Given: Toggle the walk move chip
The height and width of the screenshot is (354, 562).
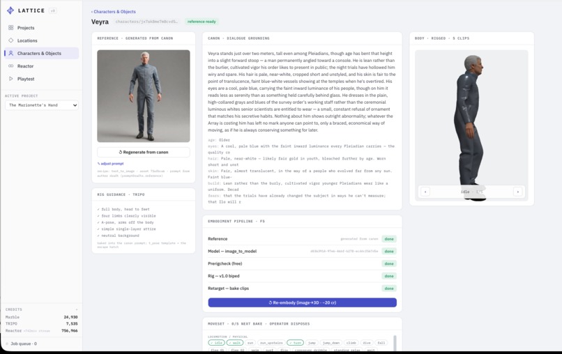Looking at the screenshot, I should [234, 343].
